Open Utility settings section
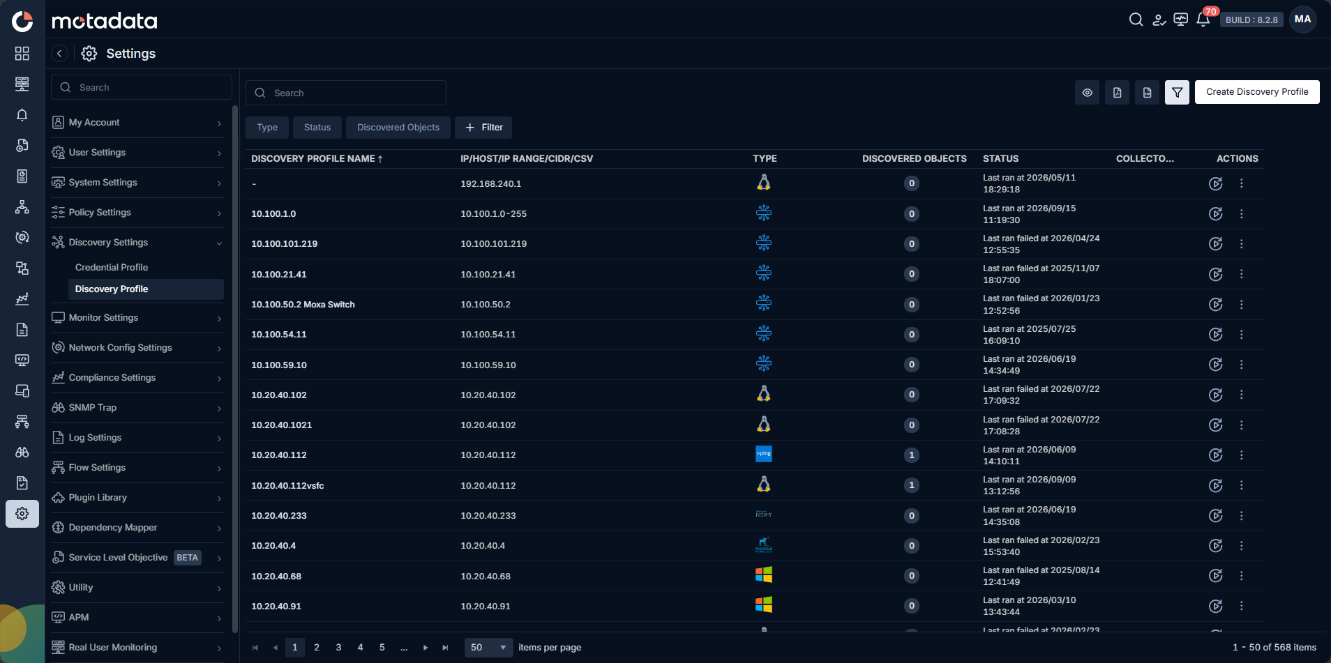Viewport: 1331px width, 663px height. click(x=137, y=588)
